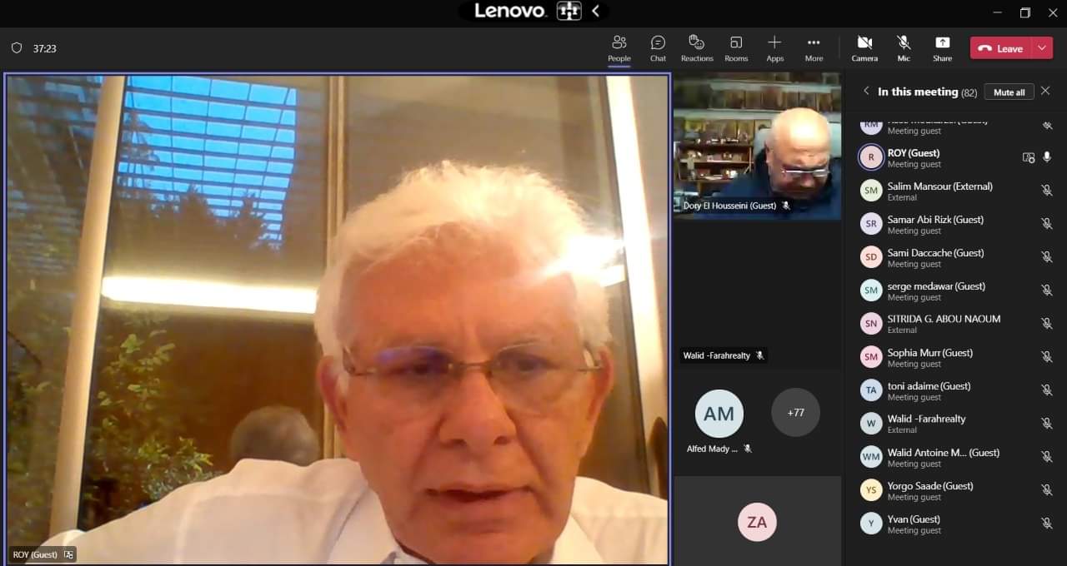Toggle mic for Salim Mansour (External)
Image resolution: width=1067 pixels, height=566 pixels.
[1047, 191]
